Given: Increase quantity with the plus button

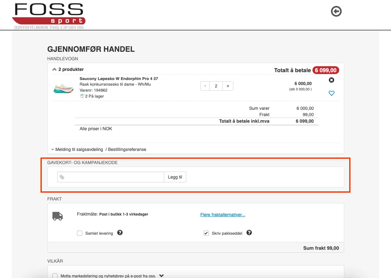Looking at the screenshot, I should [228, 86].
